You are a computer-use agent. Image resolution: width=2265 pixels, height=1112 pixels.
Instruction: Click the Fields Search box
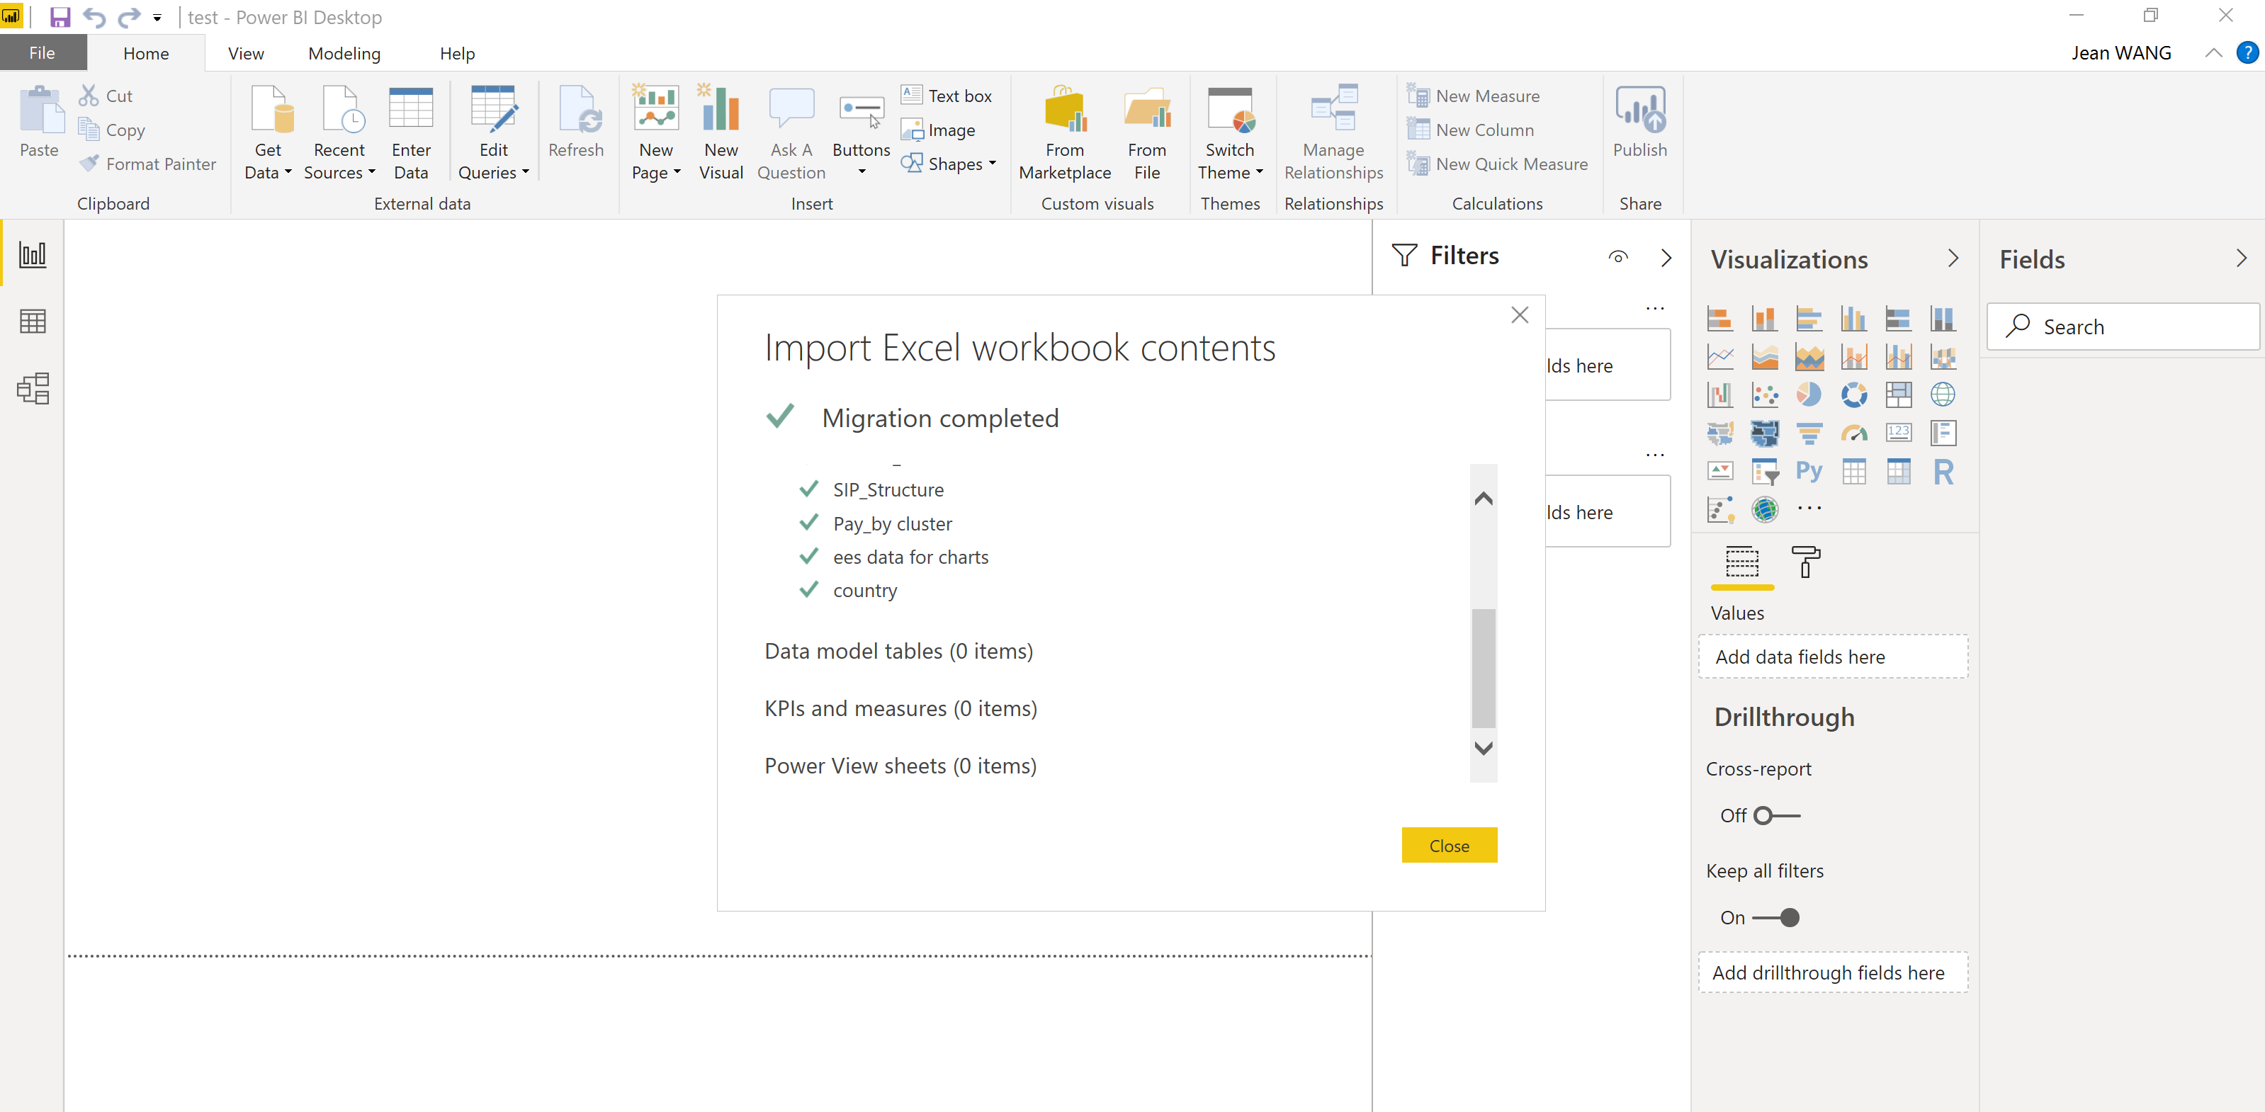pos(2123,327)
